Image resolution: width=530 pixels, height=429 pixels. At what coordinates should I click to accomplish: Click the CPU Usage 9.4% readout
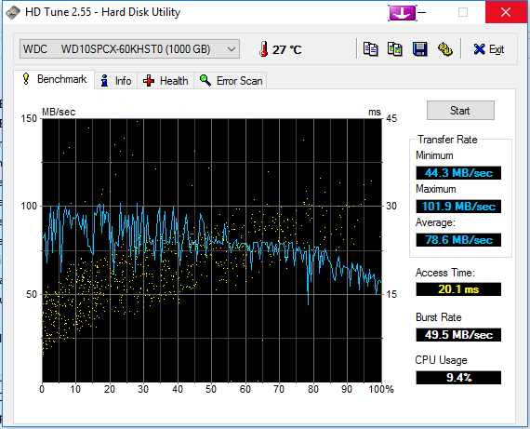[458, 377]
